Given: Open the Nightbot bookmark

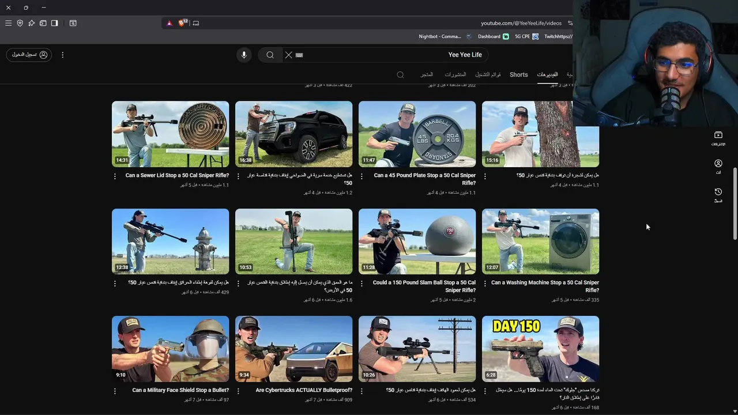Looking at the screenshot, I should pos(445,36).
